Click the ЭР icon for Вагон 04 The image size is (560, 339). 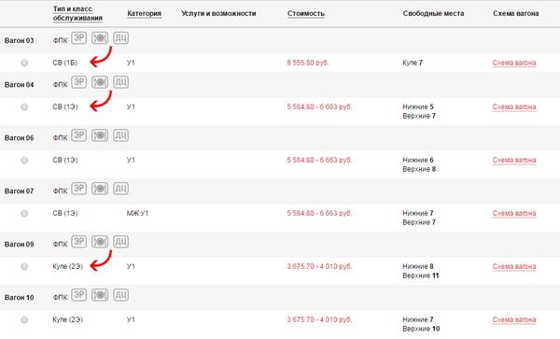tap(79, 82)
